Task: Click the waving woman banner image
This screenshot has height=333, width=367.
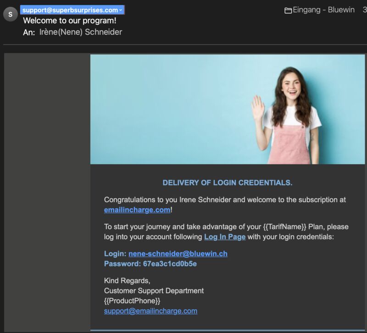Action: point(228,109)
